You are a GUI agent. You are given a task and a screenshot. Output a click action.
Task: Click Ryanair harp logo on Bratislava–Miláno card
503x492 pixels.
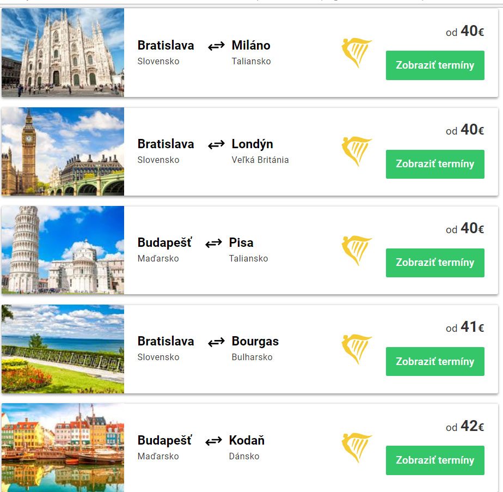356,53
